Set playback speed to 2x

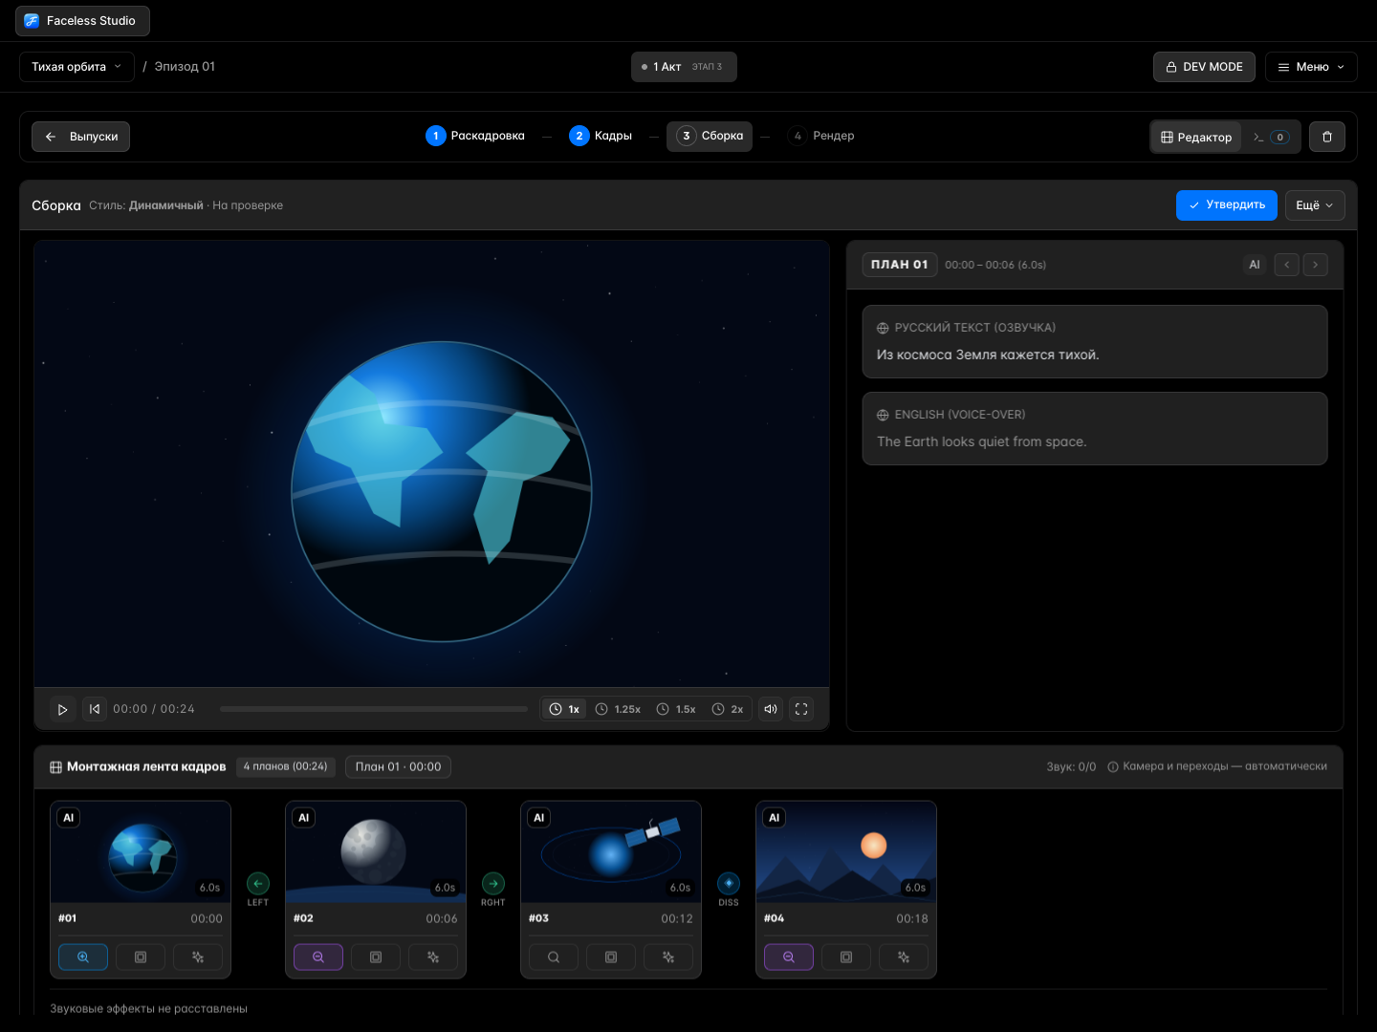point(728,709)
